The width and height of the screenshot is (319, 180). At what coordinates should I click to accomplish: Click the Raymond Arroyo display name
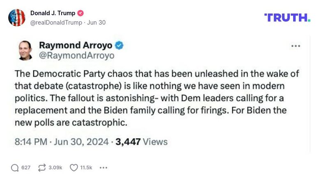point(76,45)
